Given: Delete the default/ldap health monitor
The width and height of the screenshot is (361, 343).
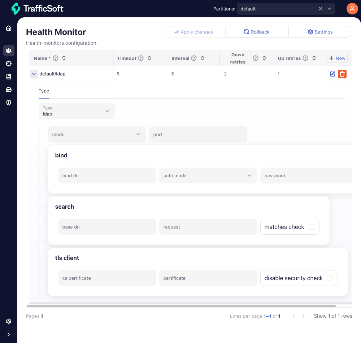Looking at the screenshot, I should pyautogui.click(x=342, y=74).
